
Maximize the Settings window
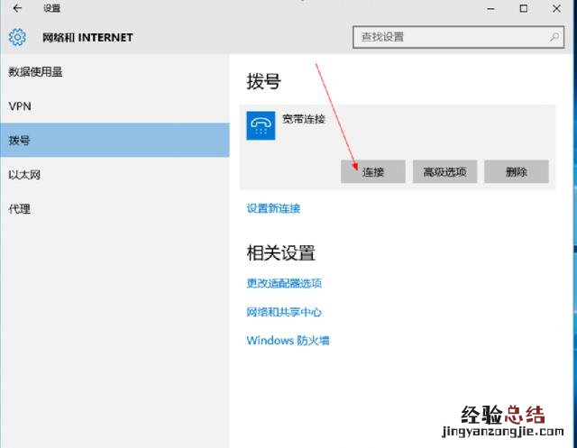click(x=524, y=9)
